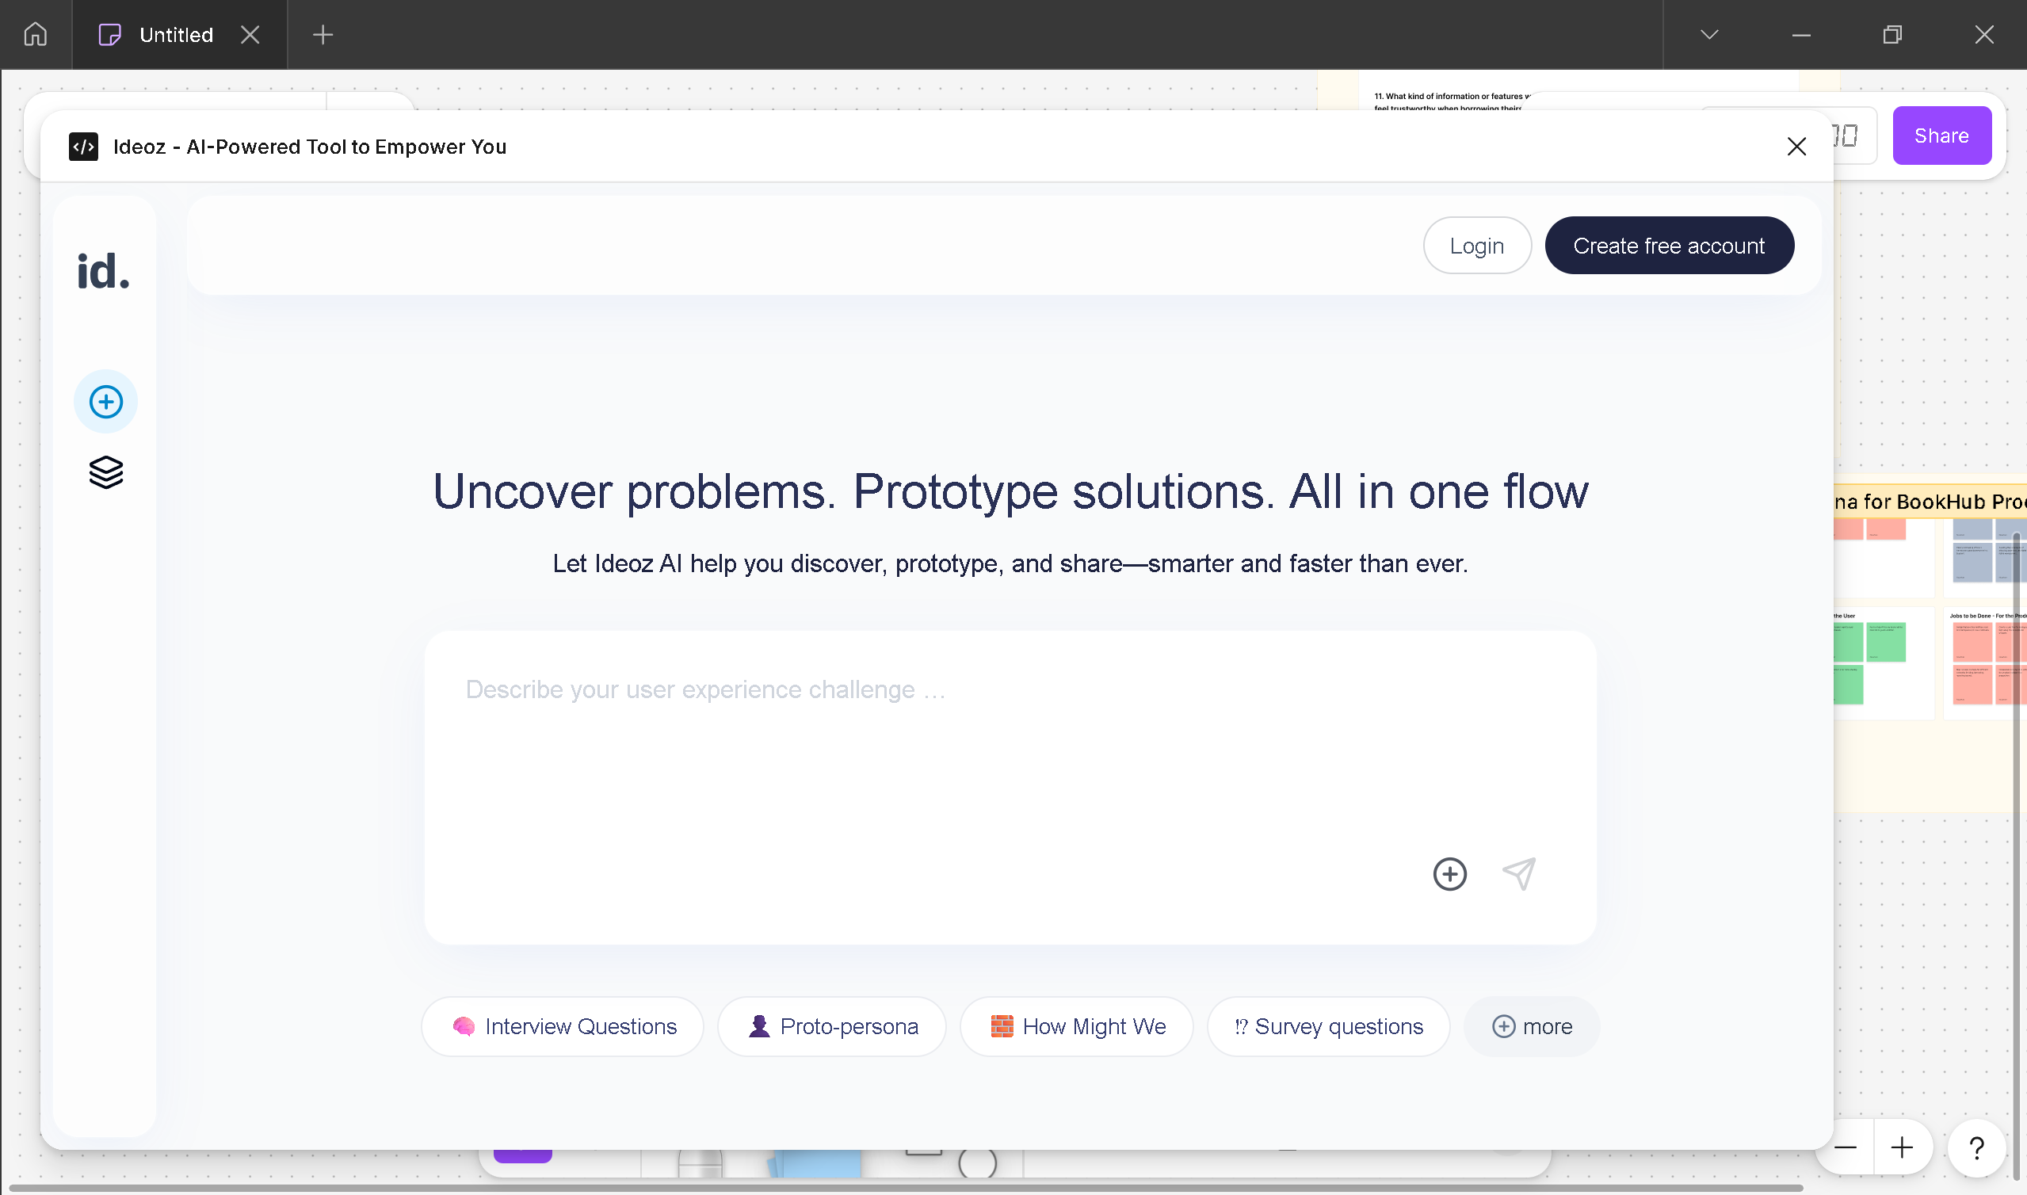The width and height of the screenshot is (2027, 1195).
Task: Expand the tab list dropdown chevron
Action: [x=1709, y=35]
